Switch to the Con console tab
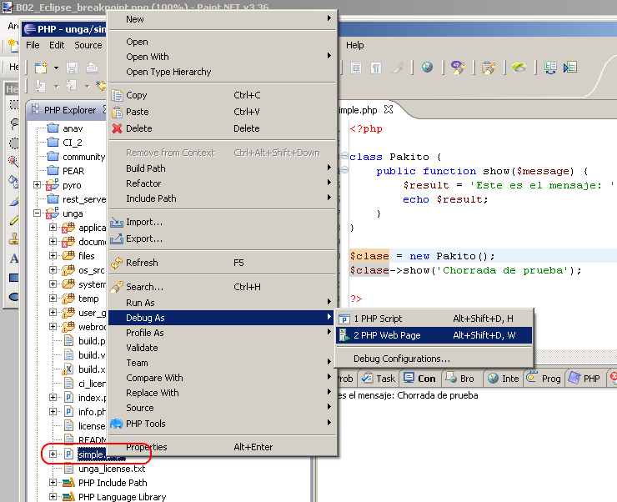 click(x=420, y=379)
